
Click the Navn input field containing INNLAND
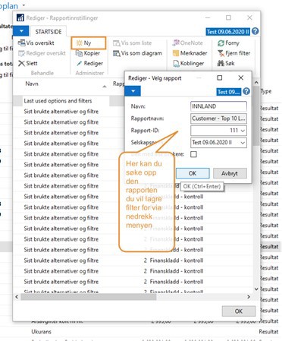(x=218, y=106)
